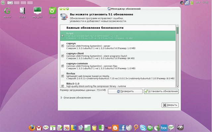Screen dimensions: 212x132
Task: Click "Размер загружаемых данных: 73.4 Мб" text
Action: click(83, 90)
